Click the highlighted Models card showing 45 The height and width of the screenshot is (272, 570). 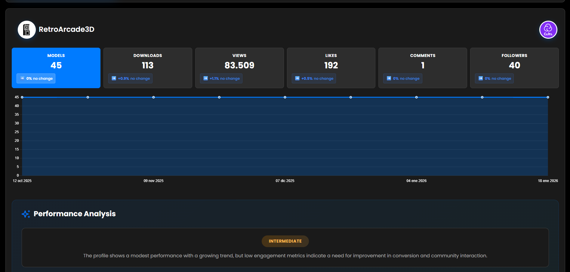(x=56, y=68)
